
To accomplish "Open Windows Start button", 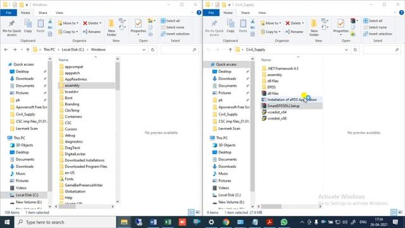I will (7, 222).
